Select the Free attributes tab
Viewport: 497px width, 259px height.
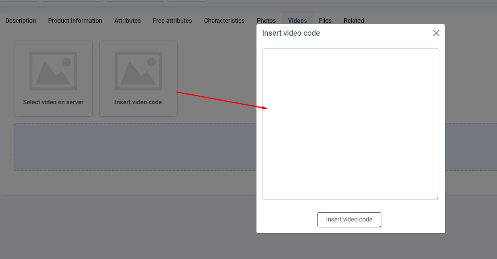(172, 20)
